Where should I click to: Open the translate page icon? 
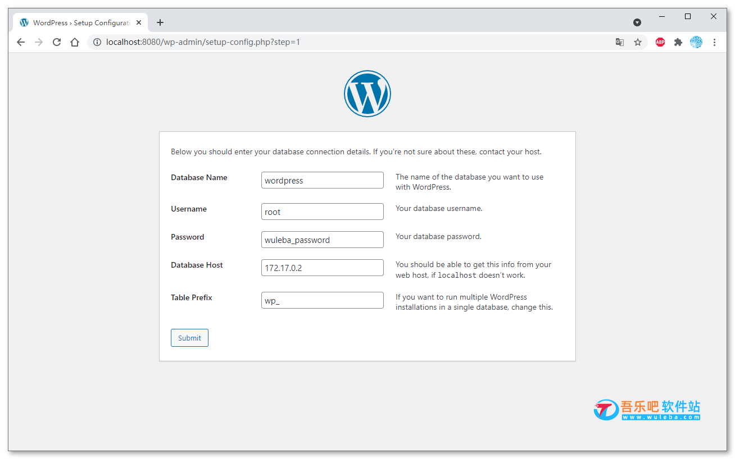[x=620, y=42]
